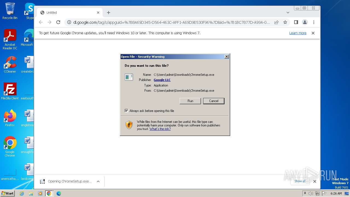The width and height of the screenshot is (350, 197).
Task: Open Acrobat Reader DC desktop icon
Action: point(10,39)
